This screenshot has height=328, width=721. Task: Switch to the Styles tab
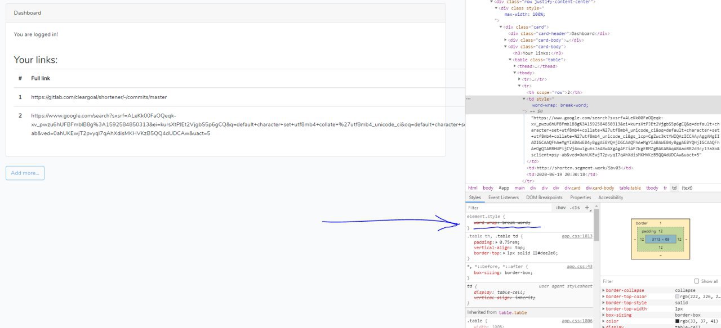coord(475,197)
